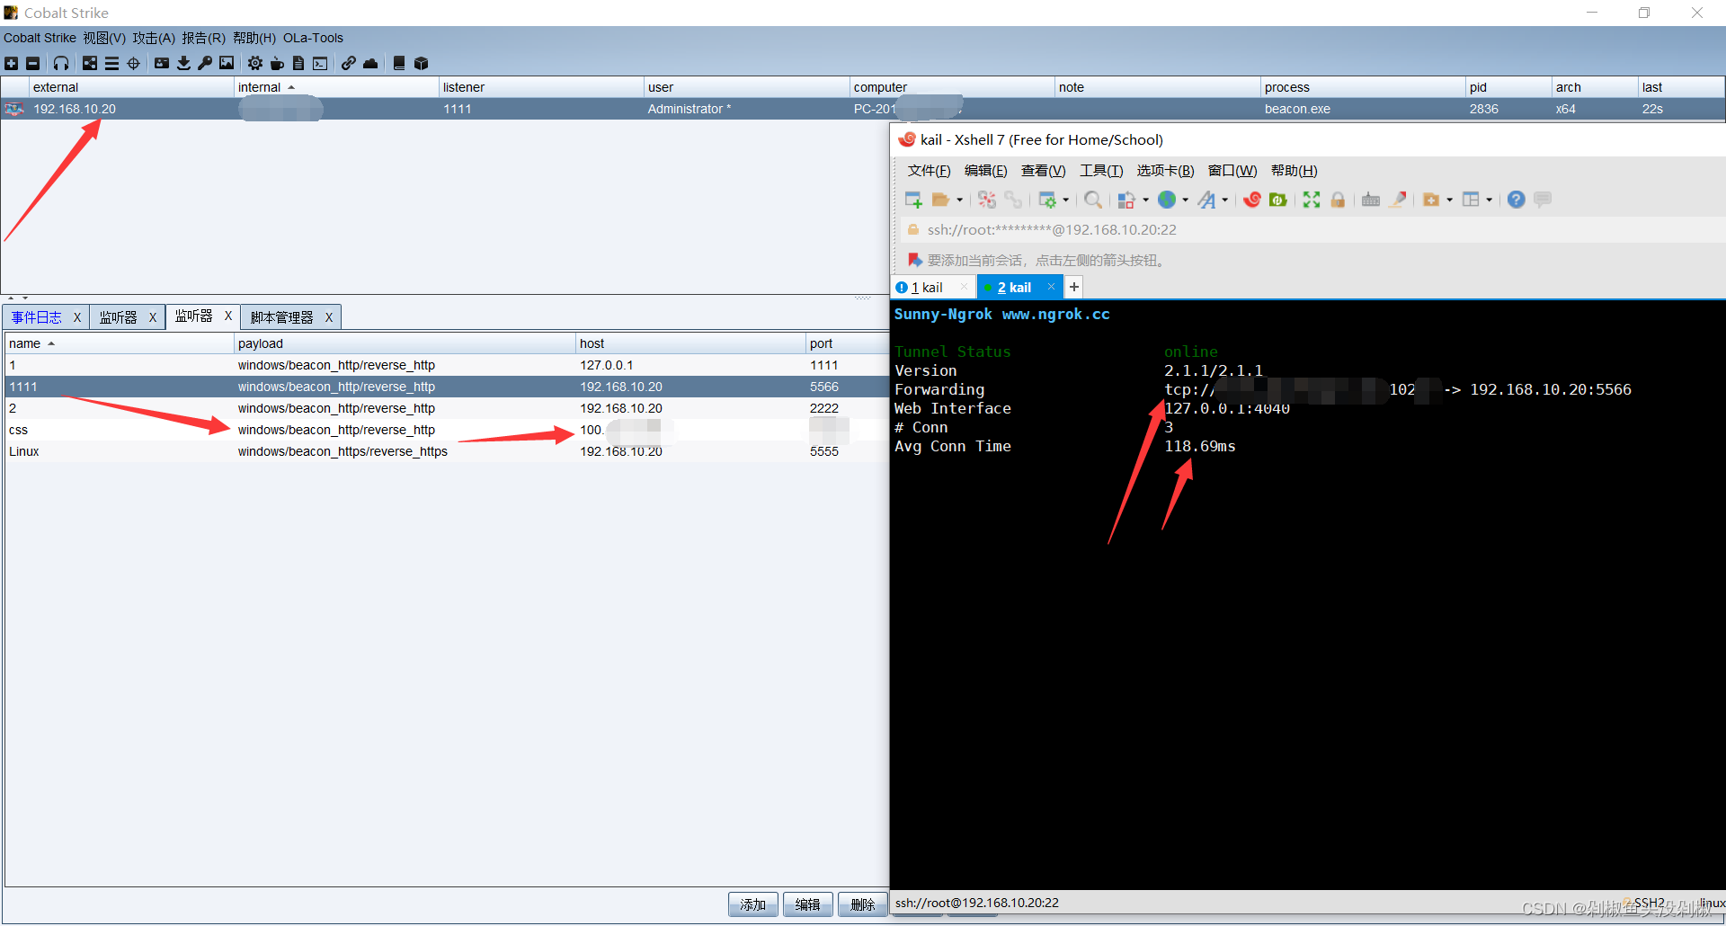Open listeners via the headphones icon

(60, 63)
